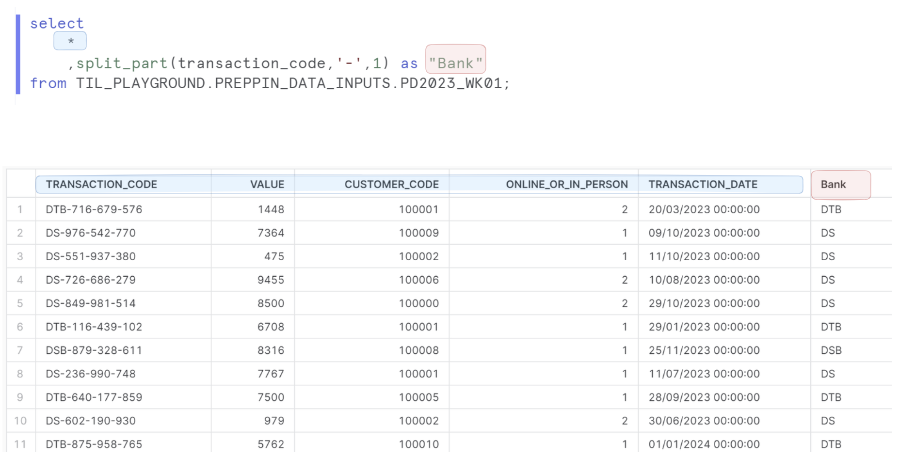Click the value cell showing 7364
The height and width of the screenshot is (474, 899).
(271, 233)
